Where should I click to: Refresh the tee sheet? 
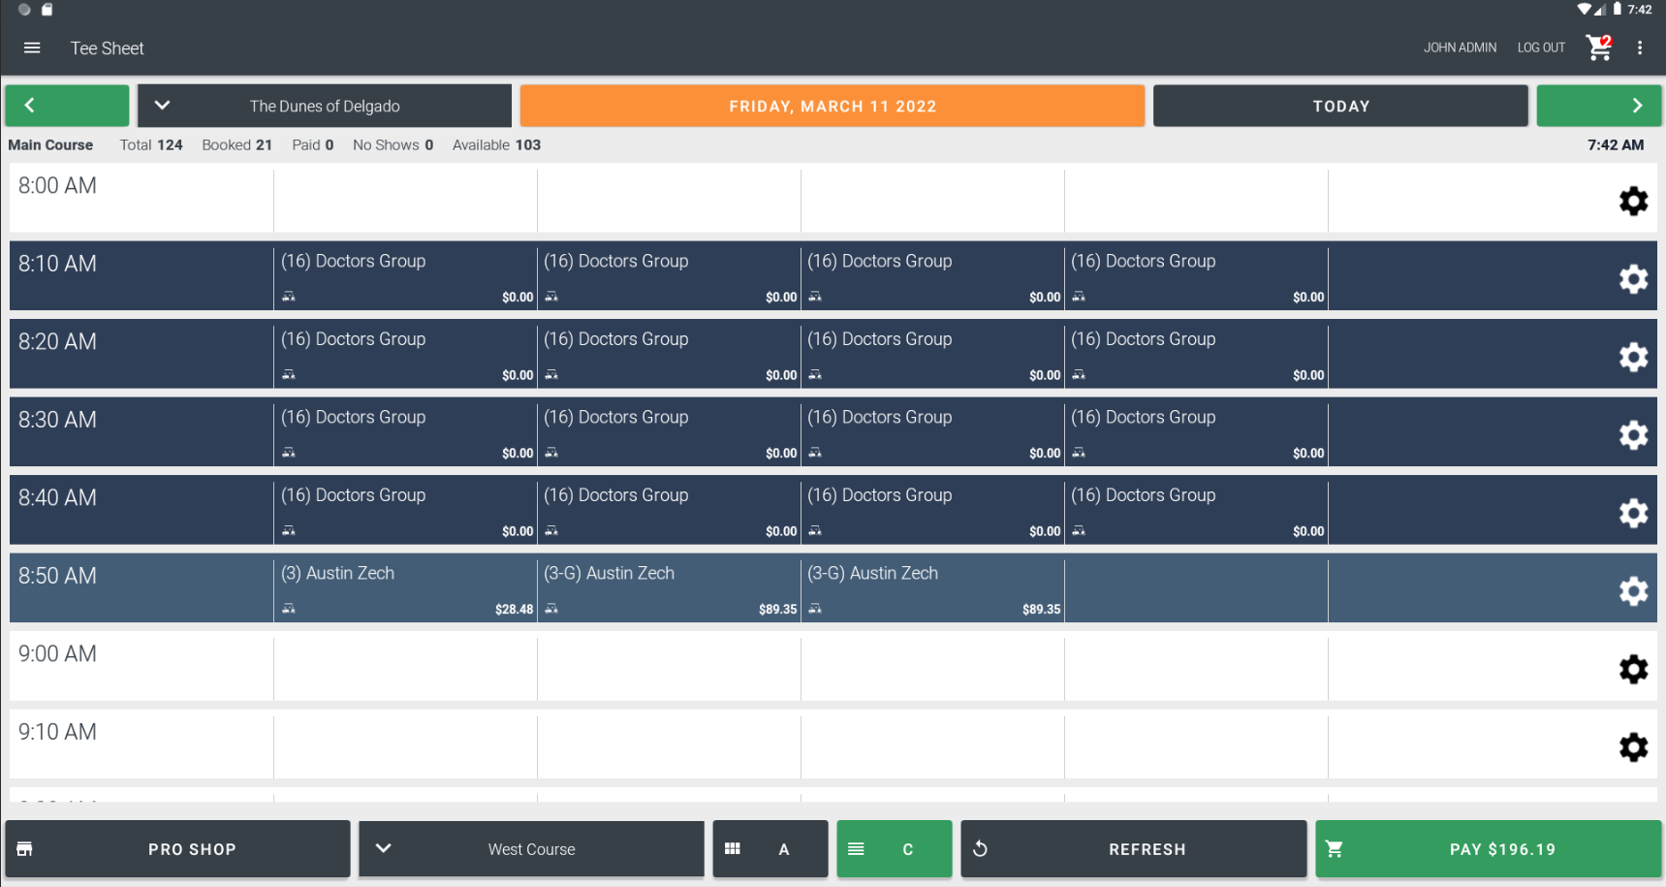pos(1133,849)
